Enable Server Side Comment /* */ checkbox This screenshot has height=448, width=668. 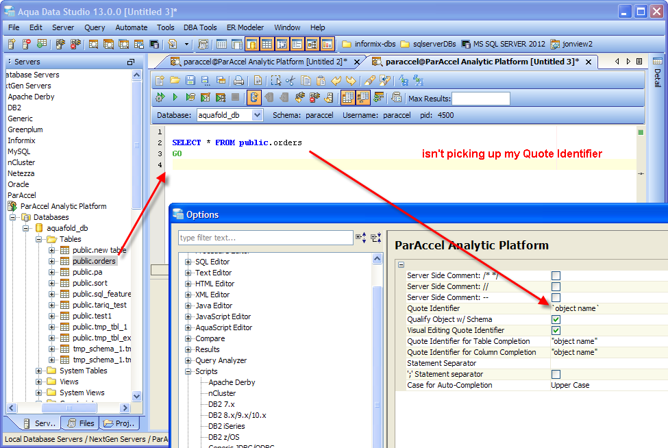tap(556, 275)
